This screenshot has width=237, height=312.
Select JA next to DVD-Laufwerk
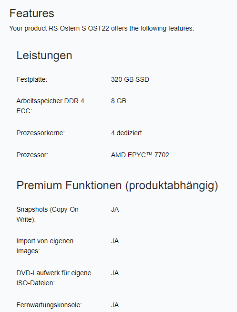tap(115, 273)
